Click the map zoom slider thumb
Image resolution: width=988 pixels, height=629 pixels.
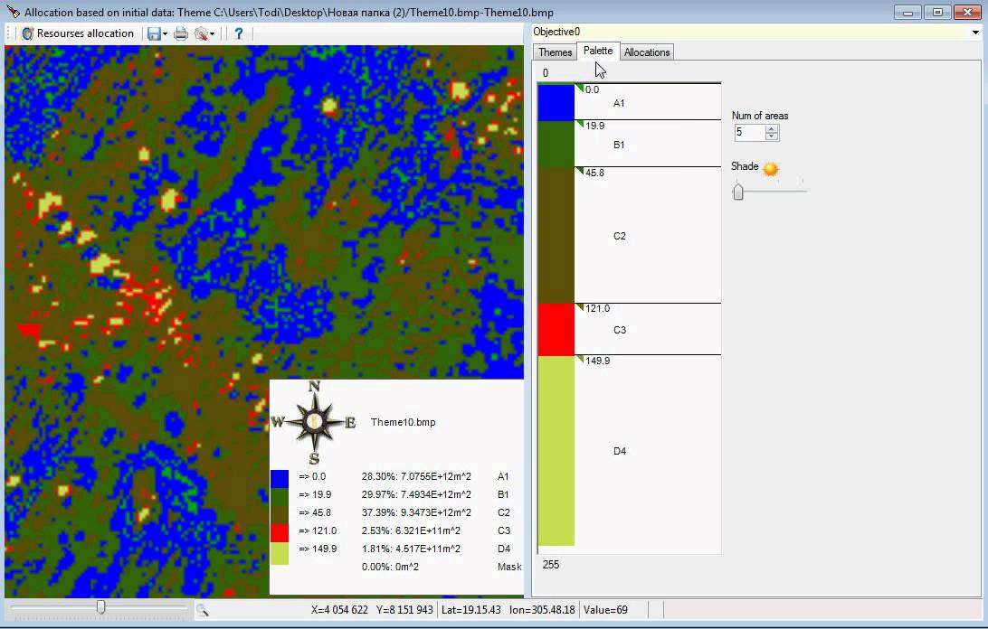click(x=100, y=607)
